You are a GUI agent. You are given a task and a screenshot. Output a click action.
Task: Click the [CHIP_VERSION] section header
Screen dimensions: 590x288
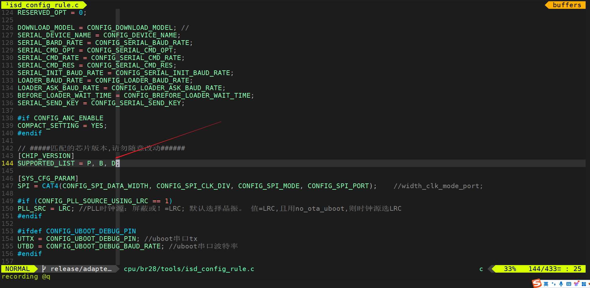(x=46, y=156)
